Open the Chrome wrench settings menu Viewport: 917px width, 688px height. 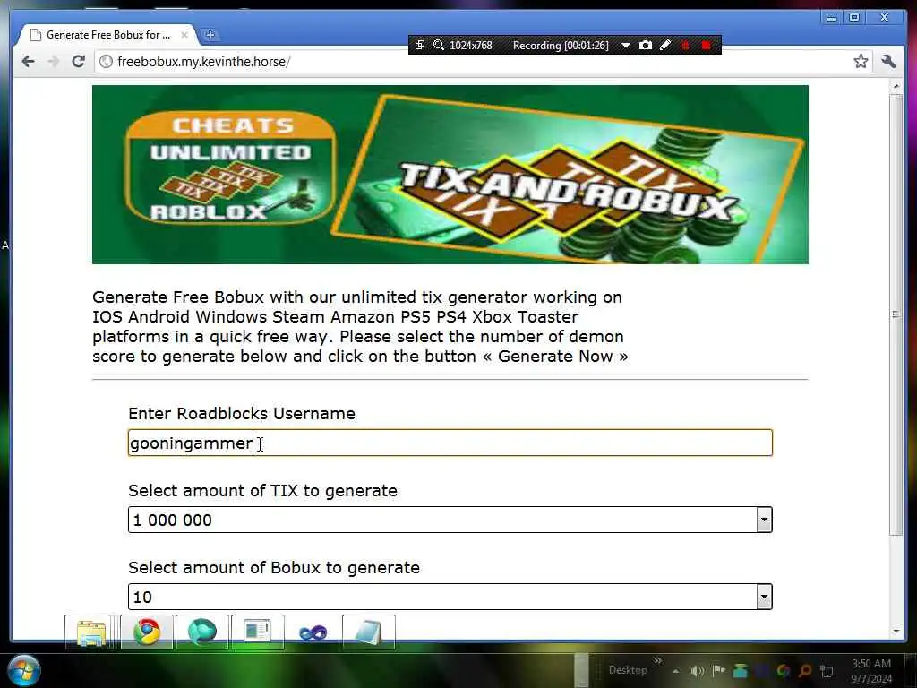pos(888,62)
